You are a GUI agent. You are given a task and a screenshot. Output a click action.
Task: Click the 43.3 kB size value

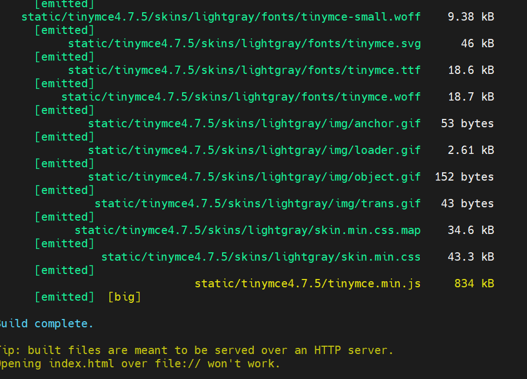(x=471, y=257)
